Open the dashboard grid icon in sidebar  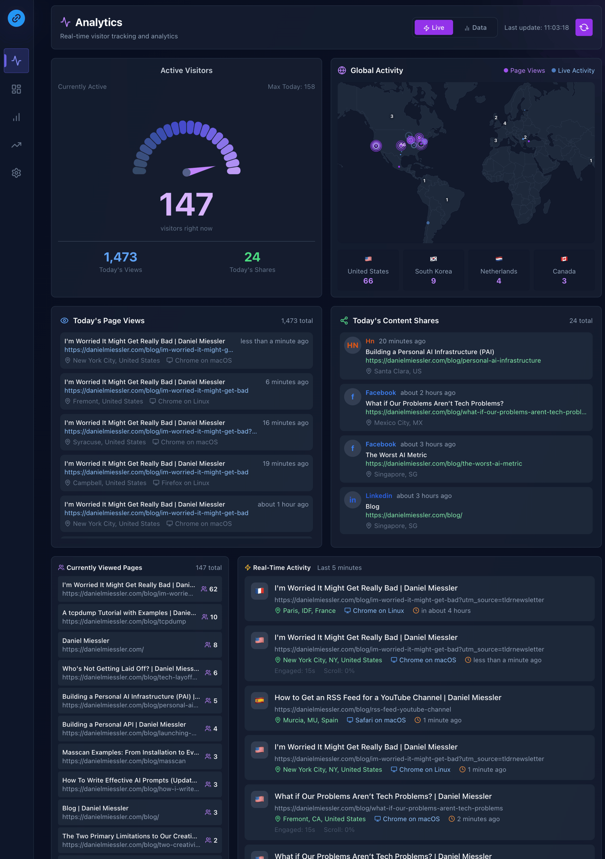[x=16, y=89]
